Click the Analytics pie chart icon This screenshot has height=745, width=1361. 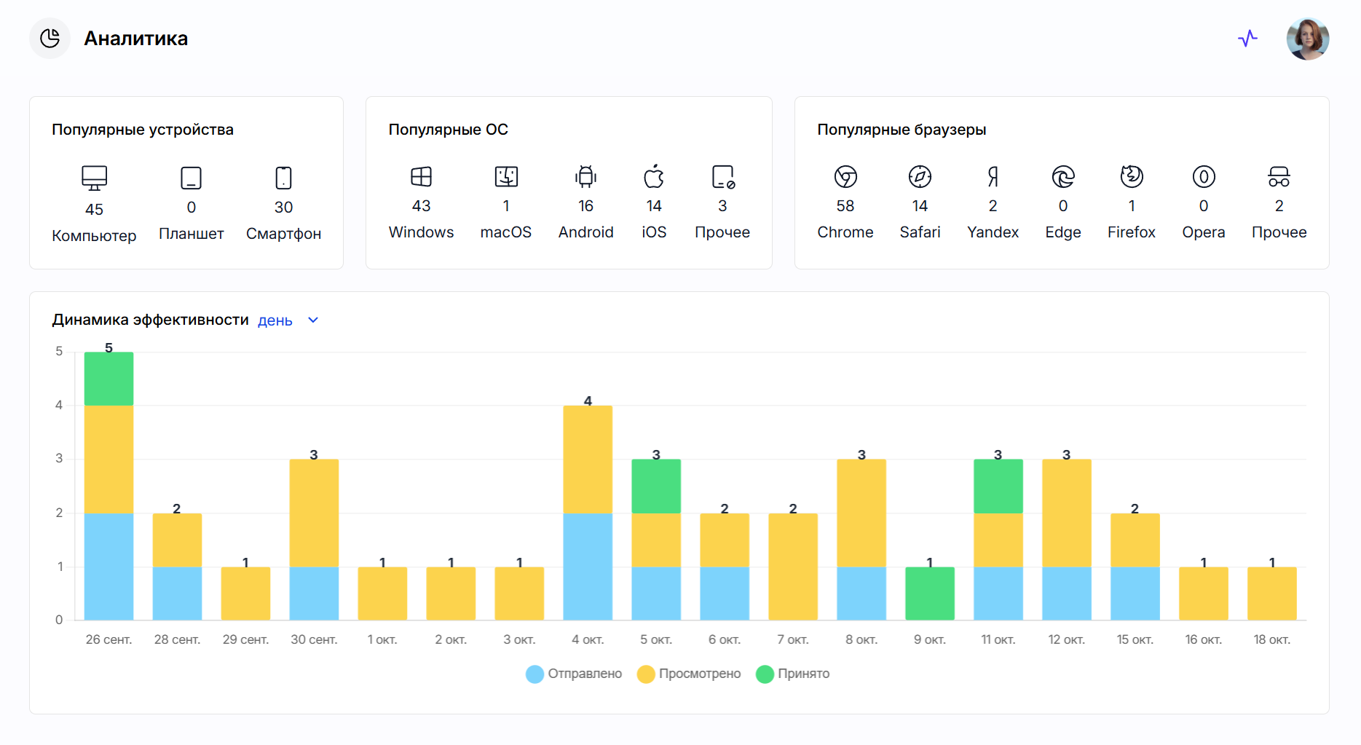50,39
